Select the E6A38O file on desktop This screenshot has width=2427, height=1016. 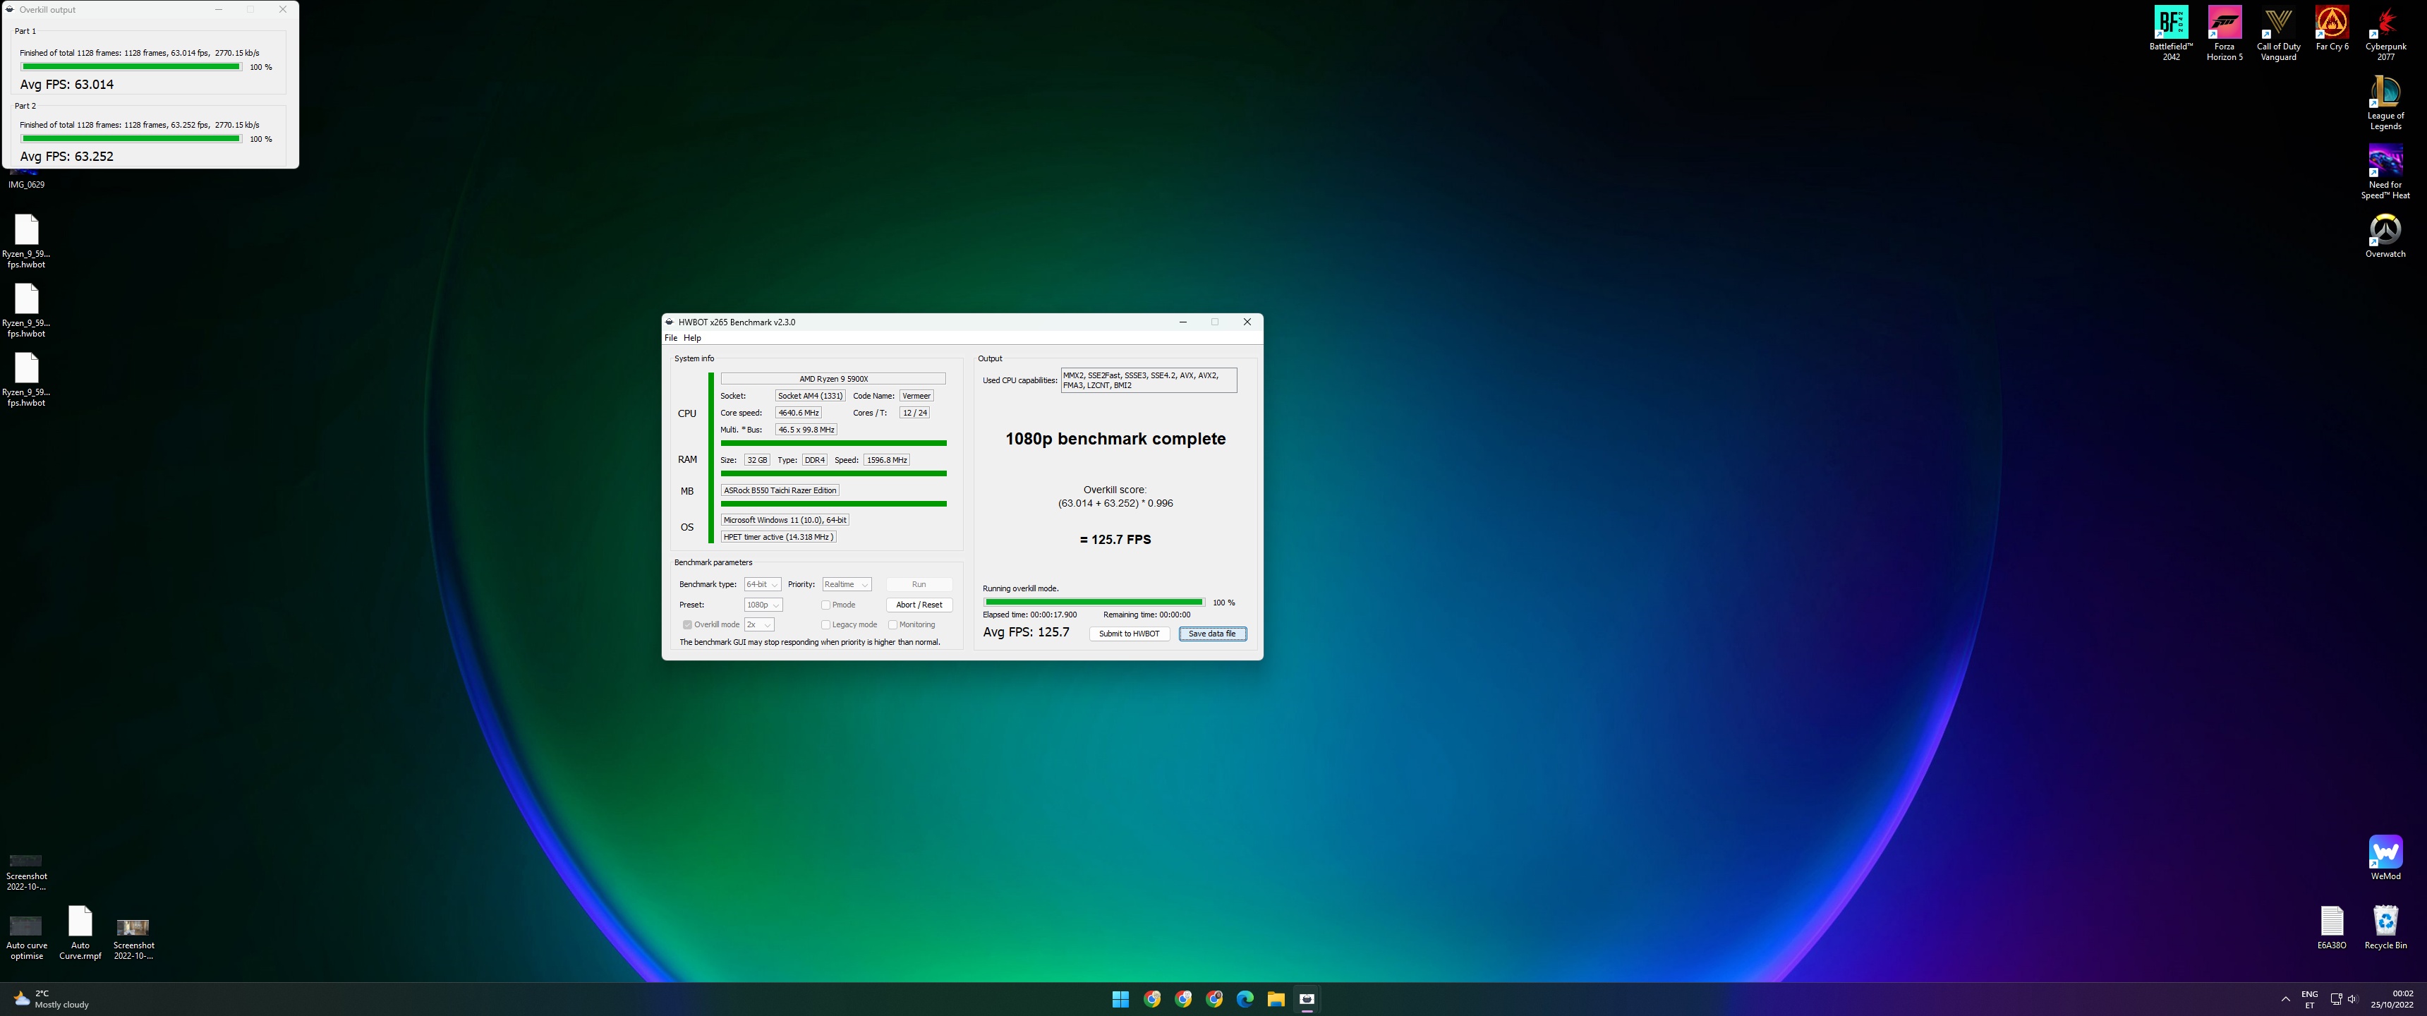tap(2332, 927)
